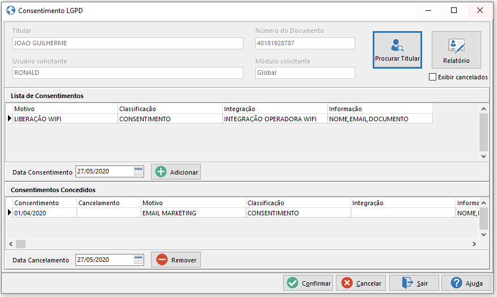Open calendar picker for Data Cancelamento

click(138, 260)
